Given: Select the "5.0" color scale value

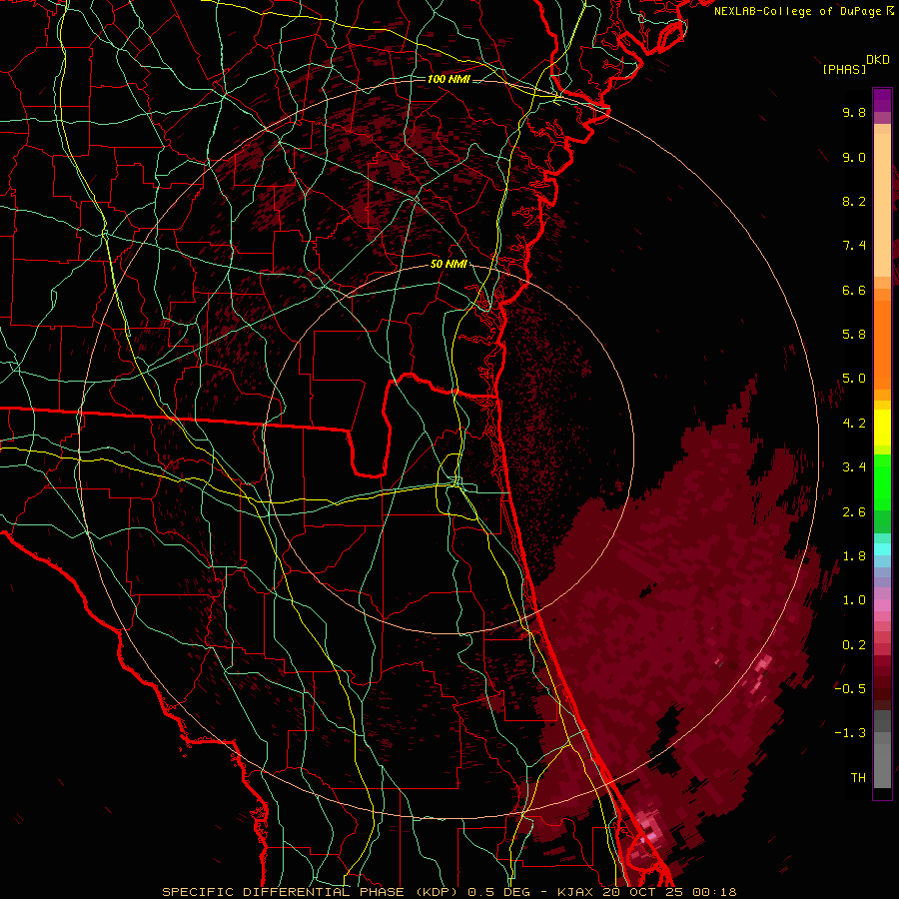Looking at the screenshot, I should [x=854, y=379].
